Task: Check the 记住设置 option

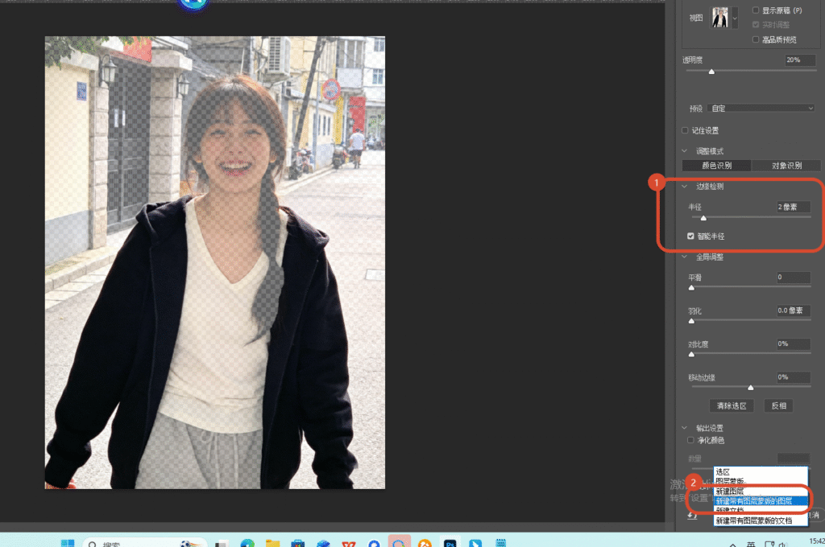Action: tap(685, 130)
